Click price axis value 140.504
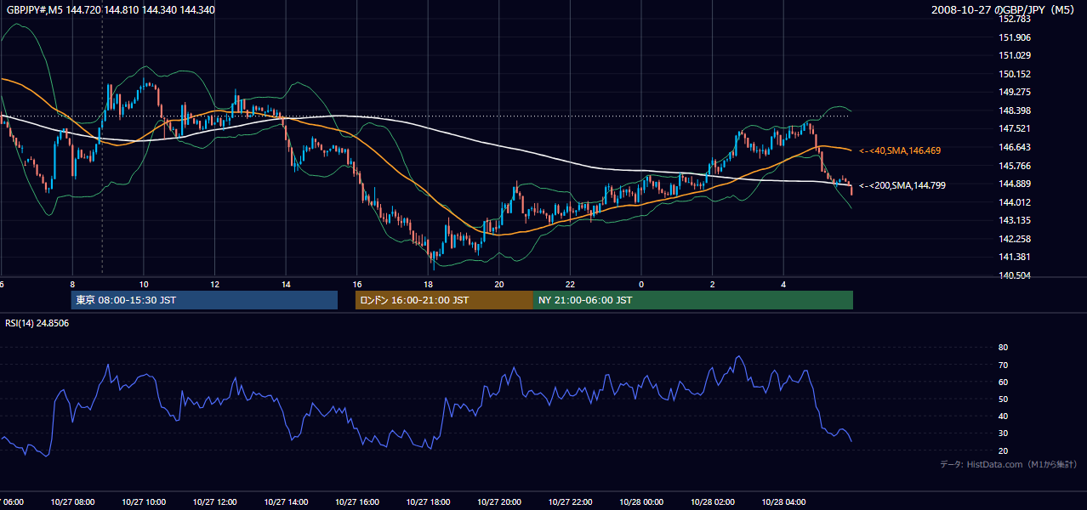1087x510 pixels. 1014,275
